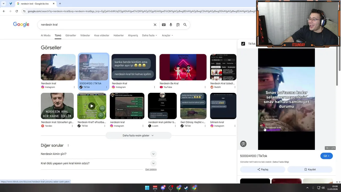The height and width of the screenshot is (192, 341).
Task: Click the browser address bar URL
Action: pos(141,11)
